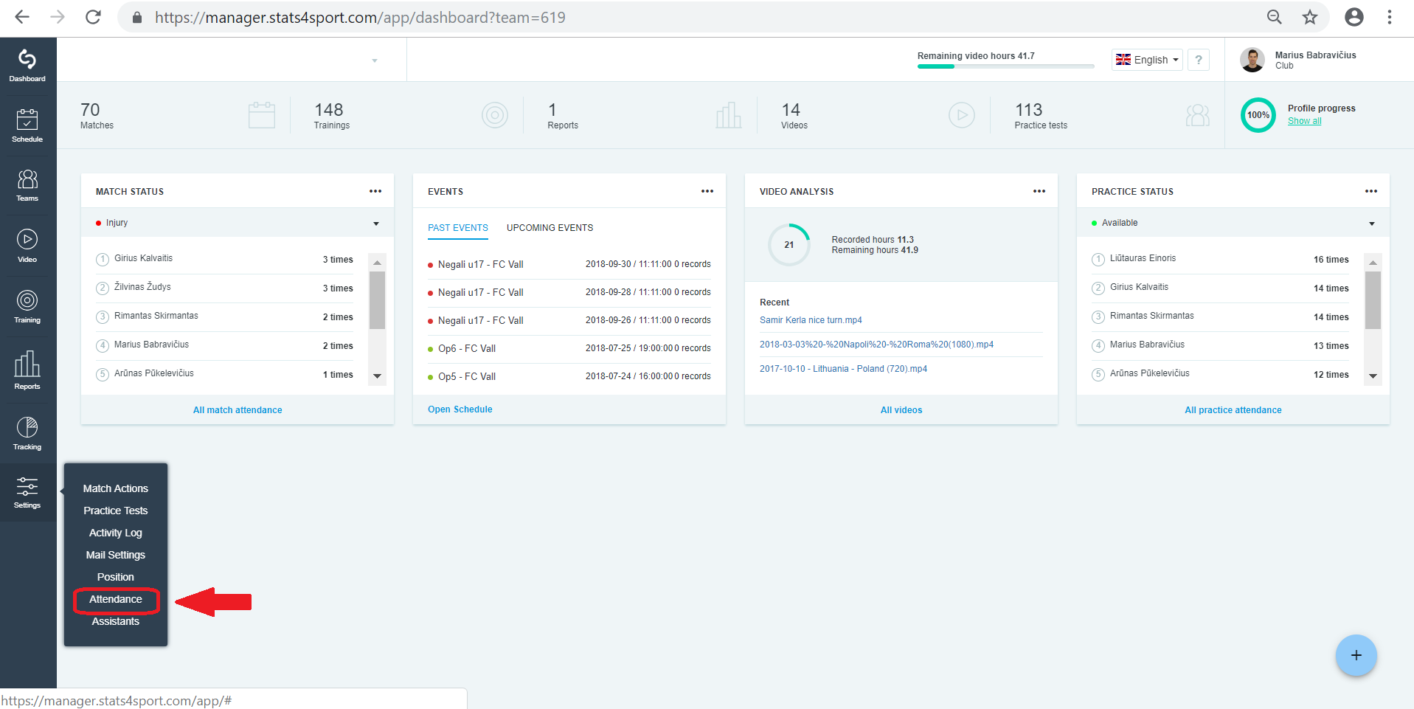The width and height of the screenshot is (1414, 709).
Task: Expand the Available status filter dropdown
Action: pos(1233,223)
